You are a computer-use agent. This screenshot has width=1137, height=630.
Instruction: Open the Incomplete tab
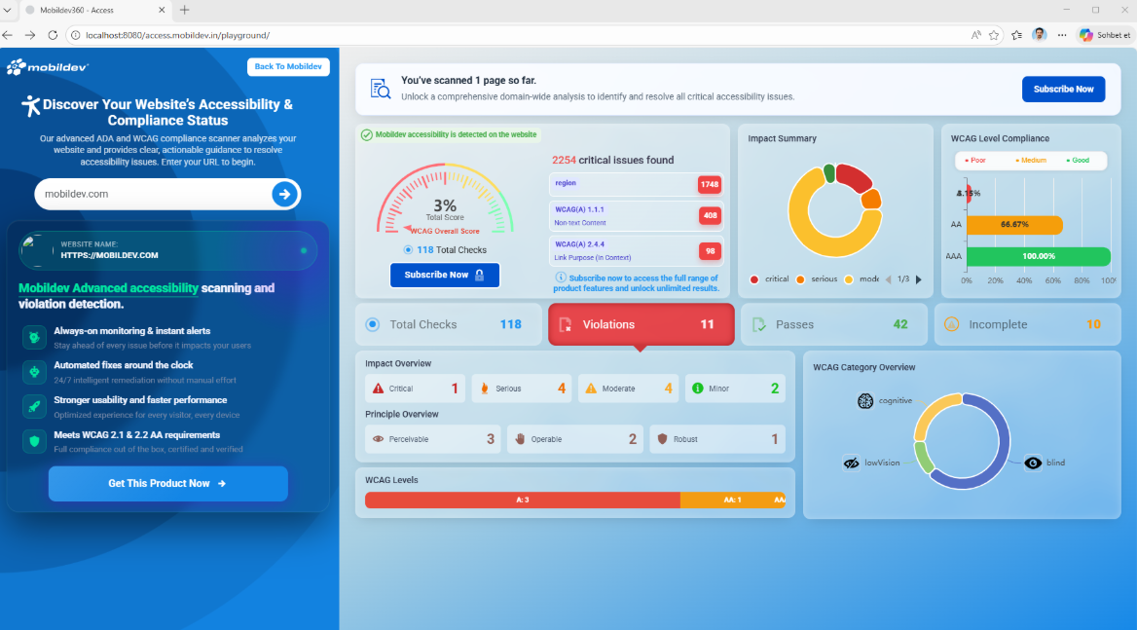pos(1027,324)
